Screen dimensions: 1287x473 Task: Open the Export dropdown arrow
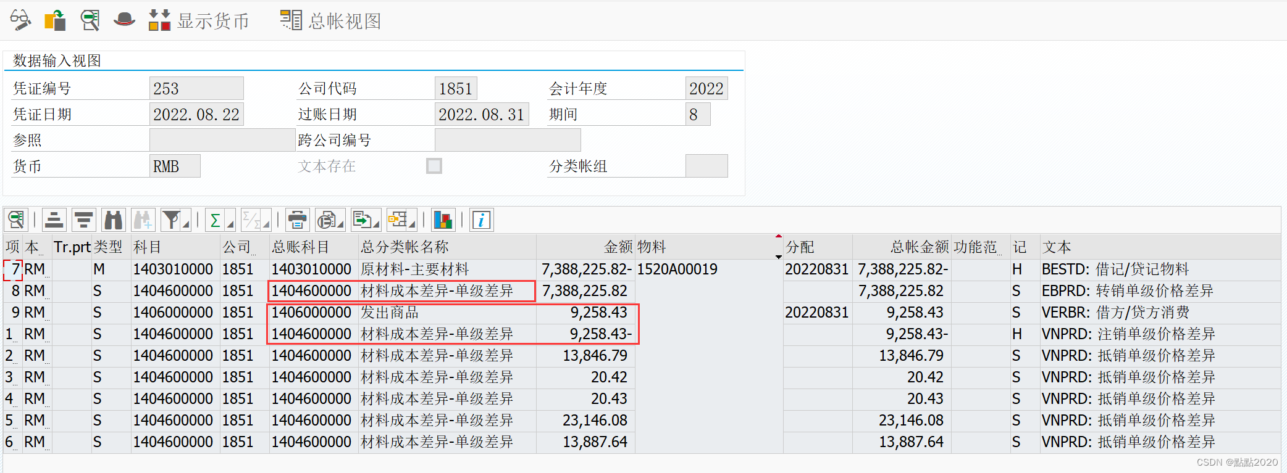click(376, 223)
